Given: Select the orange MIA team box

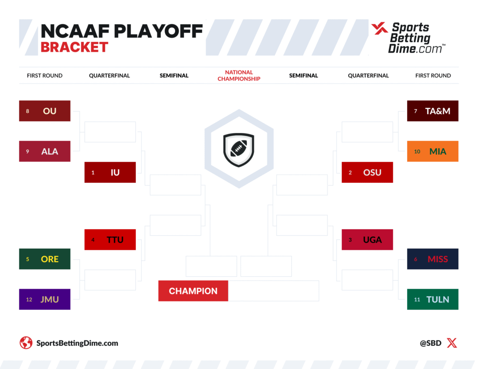Looking at the screenshot, I should (433, 151).
